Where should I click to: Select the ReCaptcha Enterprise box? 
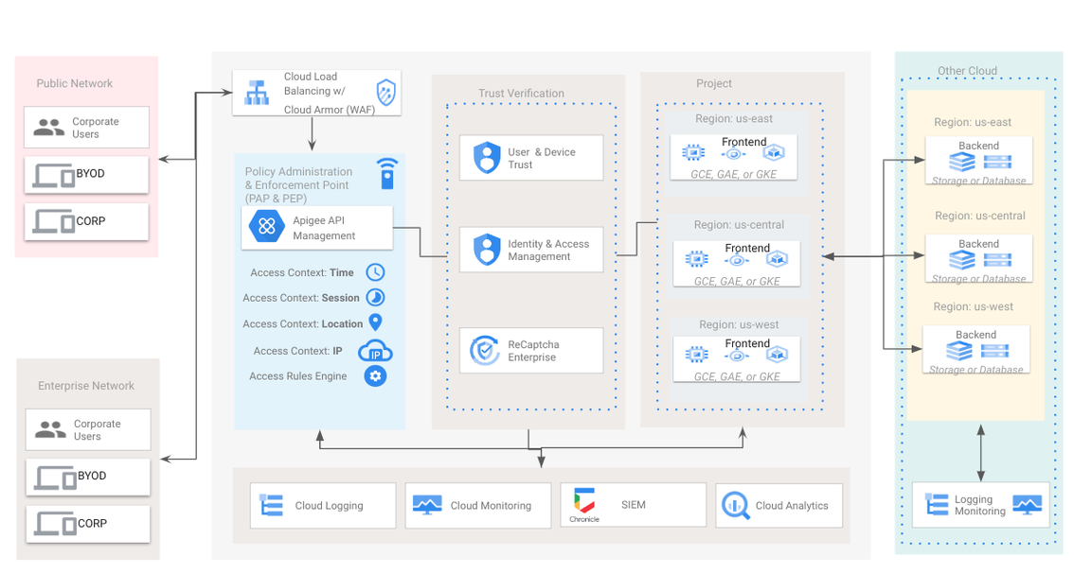[531, 350]
